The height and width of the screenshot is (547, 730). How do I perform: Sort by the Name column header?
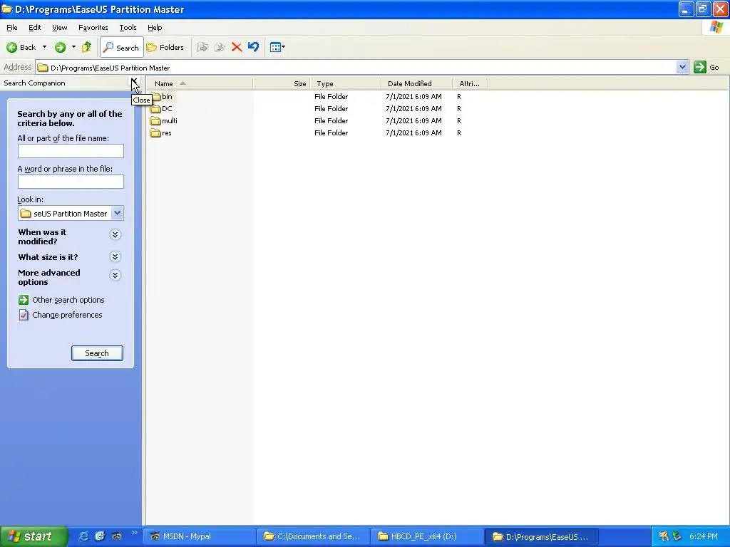click(200, 84)
